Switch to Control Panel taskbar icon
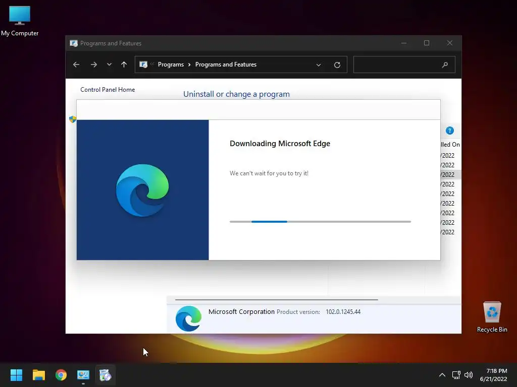517x387 pixels. click(83, 375)
